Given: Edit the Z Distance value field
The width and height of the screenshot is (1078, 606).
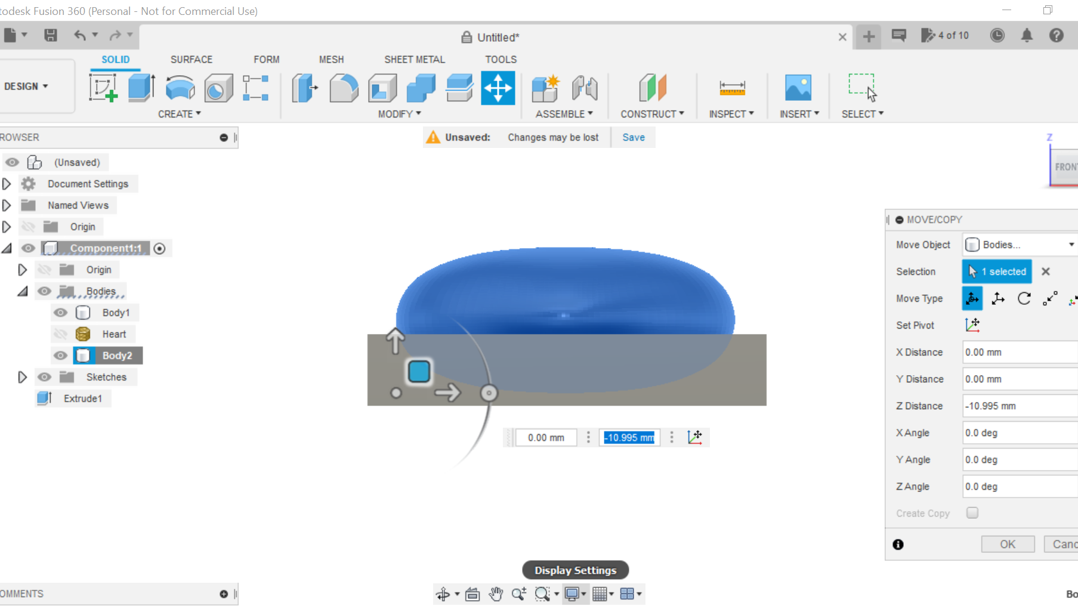Looking at the screenshot, I should [1018, 406].
